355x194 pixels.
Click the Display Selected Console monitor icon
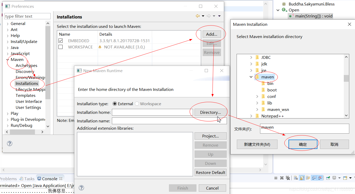(334, 178)
